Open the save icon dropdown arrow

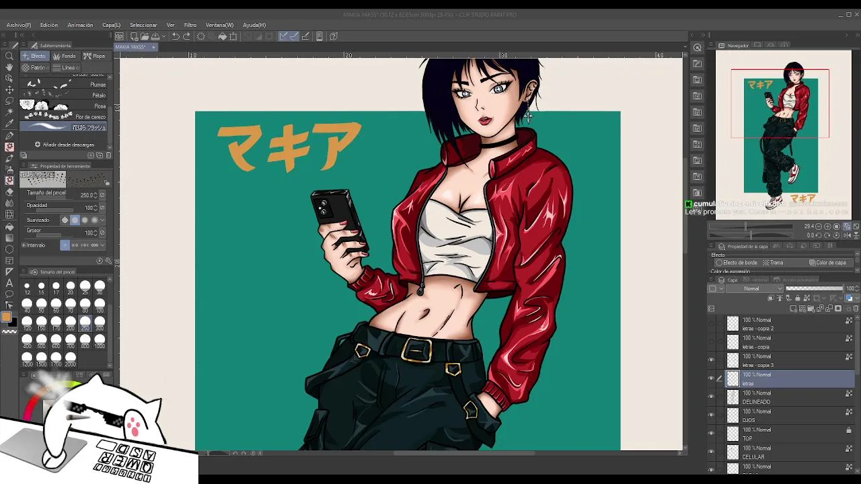[162, 36]
